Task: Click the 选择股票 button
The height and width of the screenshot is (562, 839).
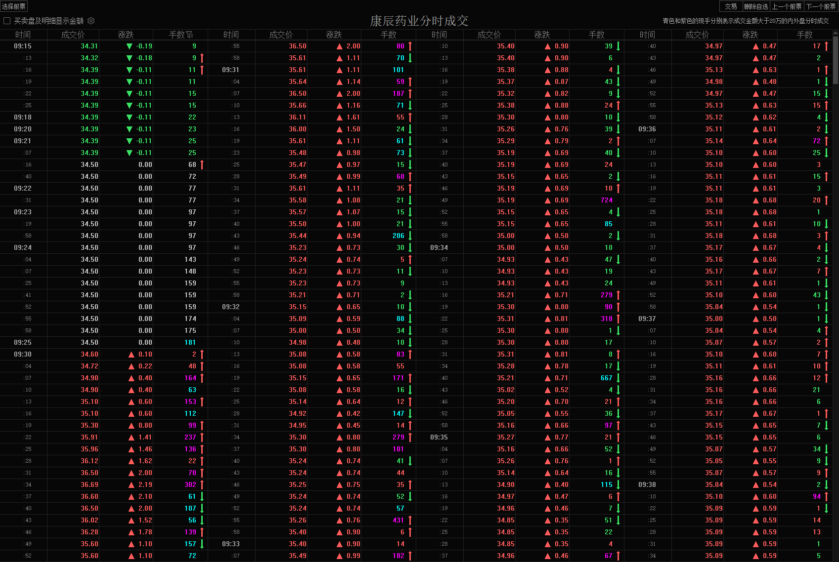Action: [x=14, y=6]
